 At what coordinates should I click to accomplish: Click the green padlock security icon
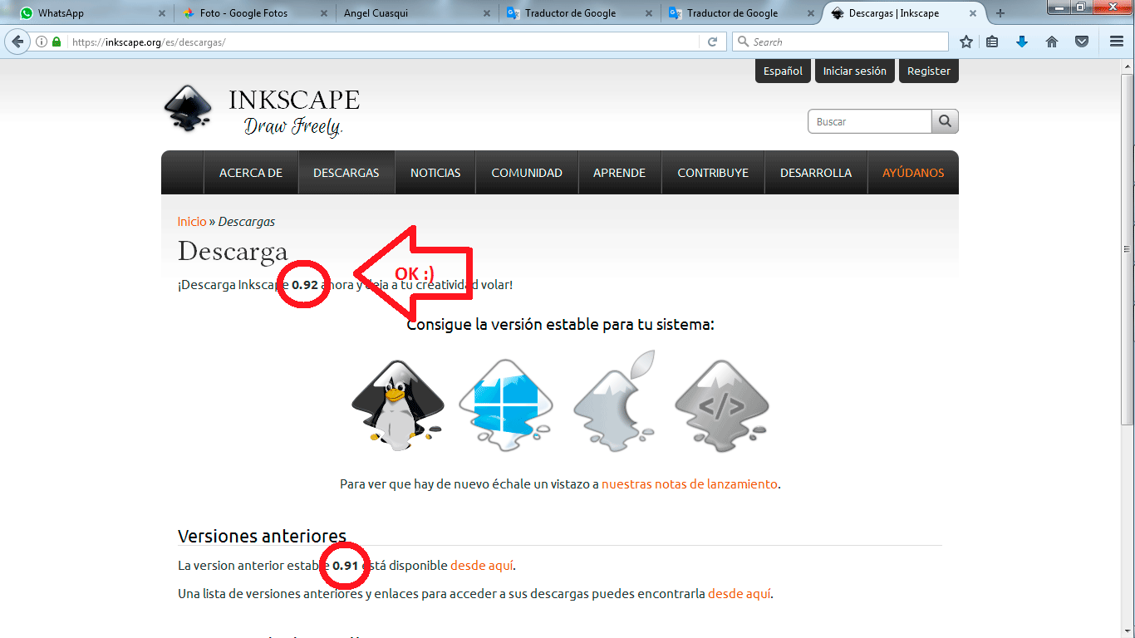[57, 42]
